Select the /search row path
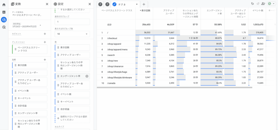This screenshot has height=130, width=278. [111, 55]
